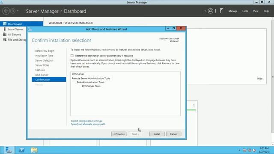Image resolution: width=274 pixels, height=154 pixels.
Task: Enable restart destination server automatically checkbox
Action: click(x=72, y=56)
